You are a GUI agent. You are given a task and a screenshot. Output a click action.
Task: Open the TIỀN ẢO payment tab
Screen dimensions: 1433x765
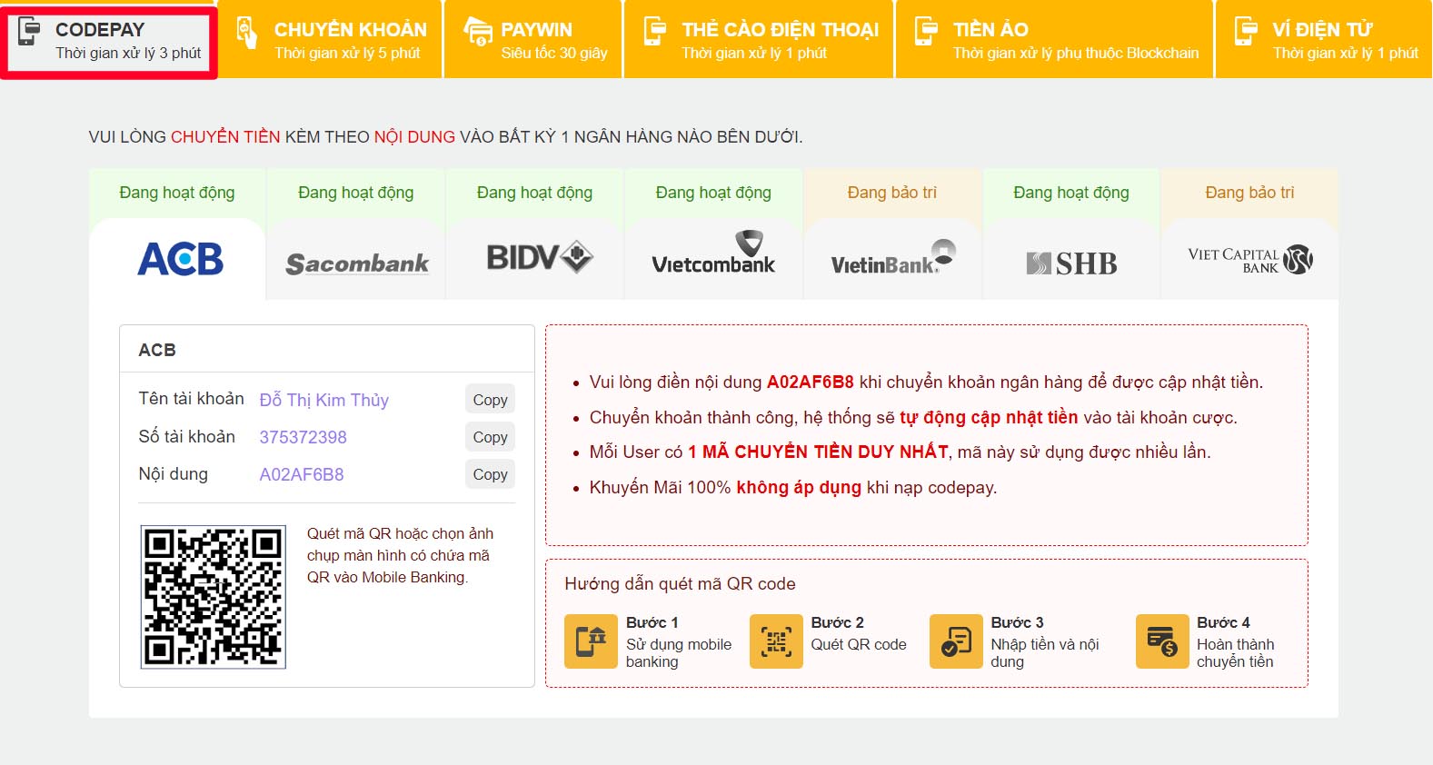click(1054, 39)
